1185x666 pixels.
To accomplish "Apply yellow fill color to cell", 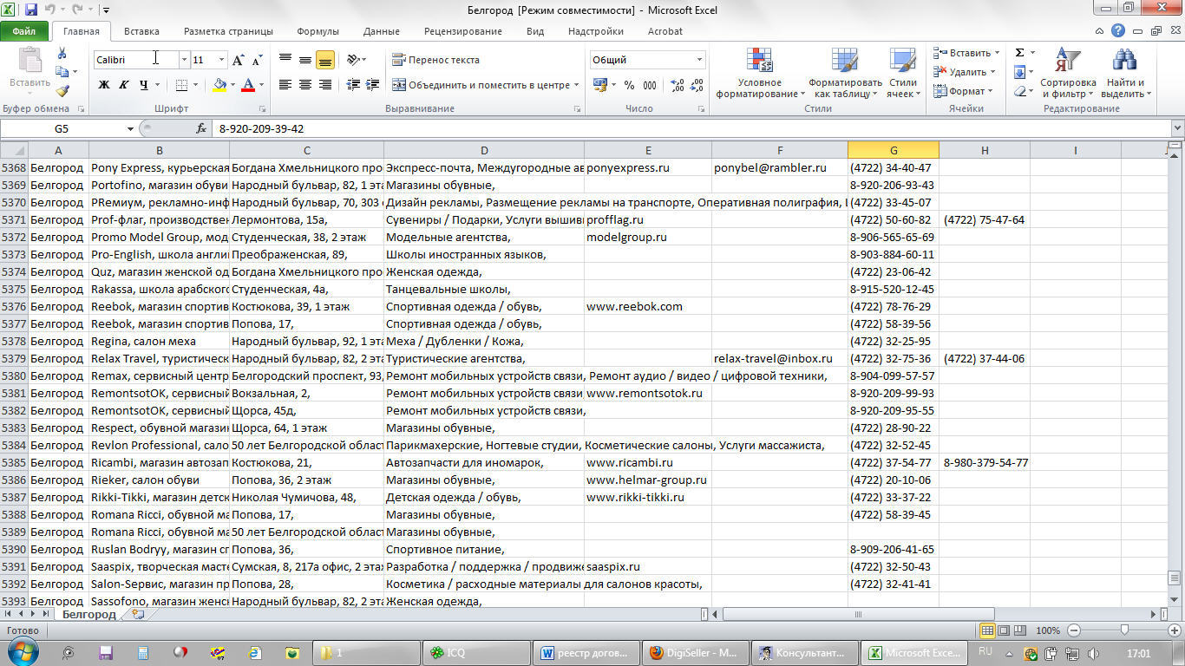I will coord(219,85).
